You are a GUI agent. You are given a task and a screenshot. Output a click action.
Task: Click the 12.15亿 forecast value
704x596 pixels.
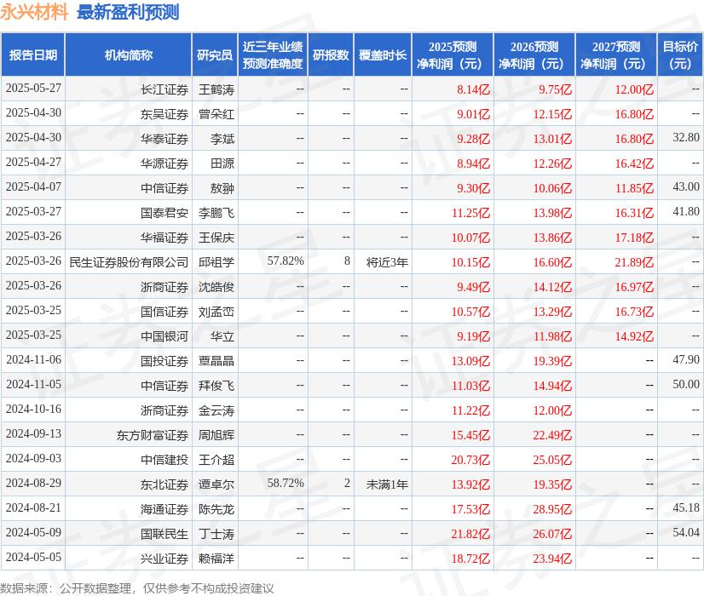(x=552, y=114)
